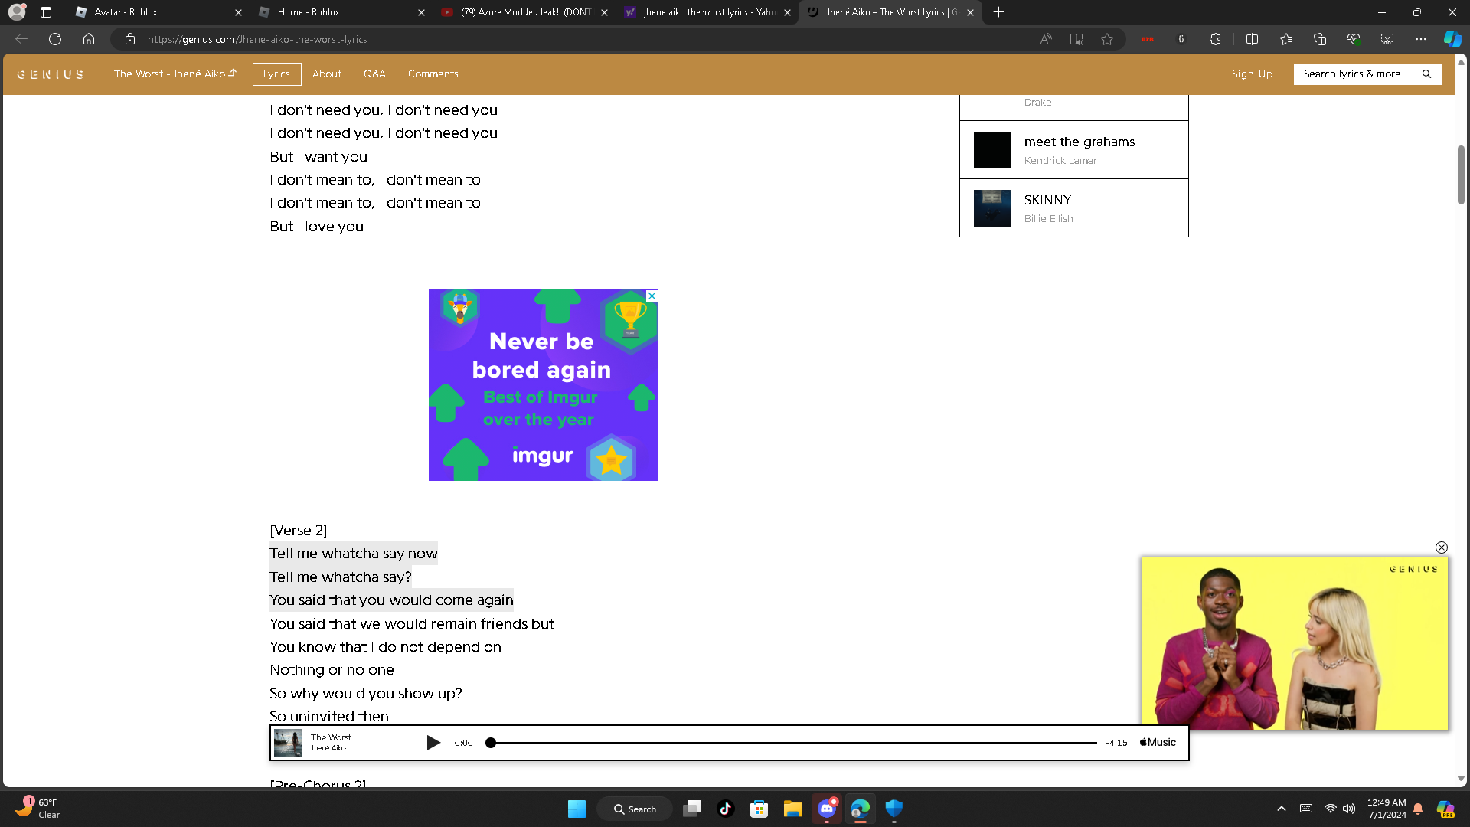Image resolution: width=1470 pixels, height=827 pixels.
Task: Click The Worst - Jhené Aiko header link
Action: [175, 74]
